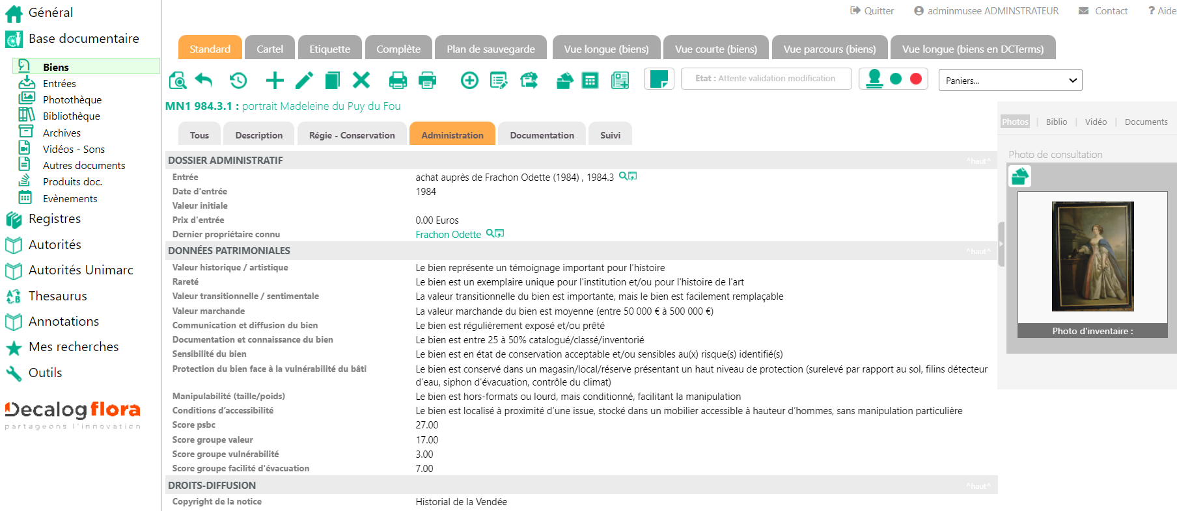Expand the Registres section in sidebar
This screenshot has width=1177, height=511.
coord(55,219)
